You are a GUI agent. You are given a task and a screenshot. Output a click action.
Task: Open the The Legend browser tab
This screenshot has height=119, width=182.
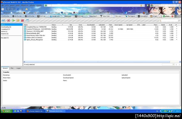click(130, 16)
